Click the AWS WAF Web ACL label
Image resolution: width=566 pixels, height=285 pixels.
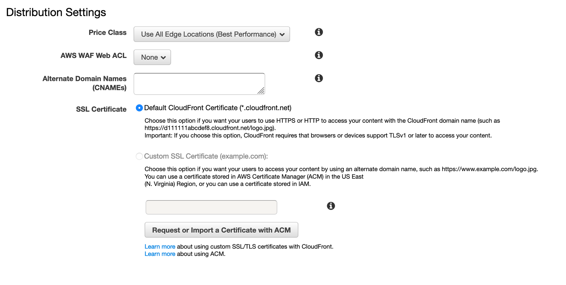coord(93,55)
